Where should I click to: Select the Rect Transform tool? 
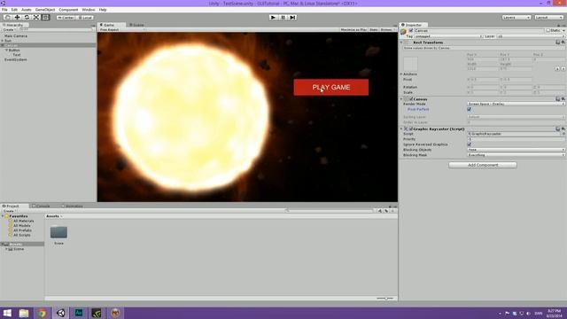45,18
